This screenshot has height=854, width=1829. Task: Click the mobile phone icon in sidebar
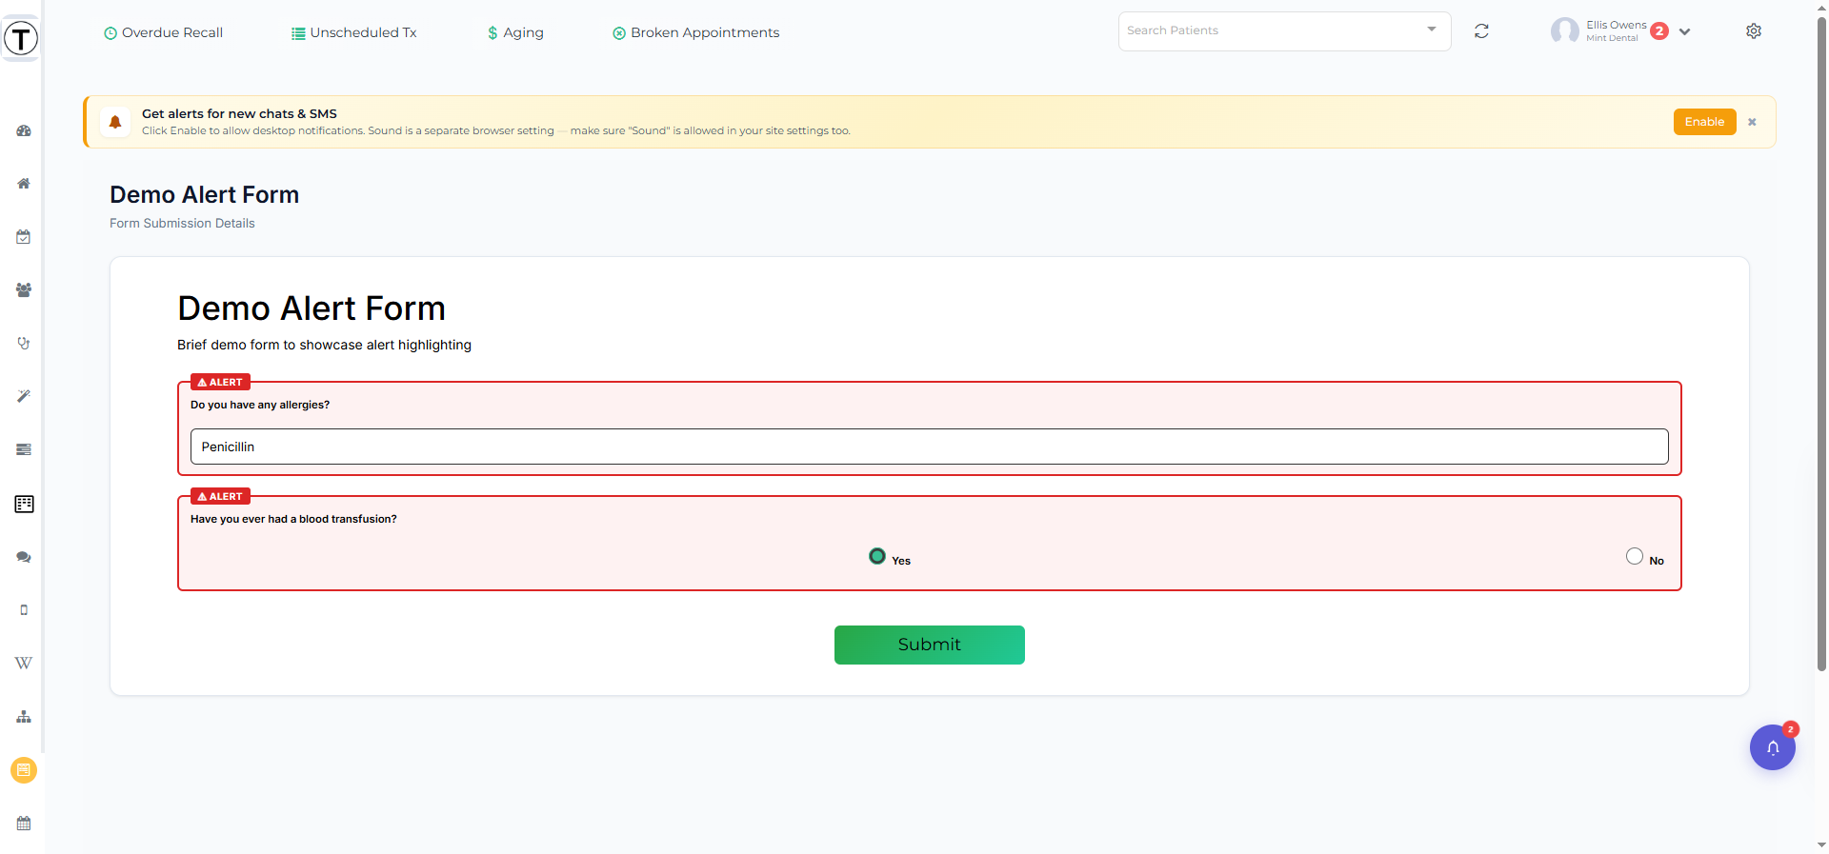point(24,609)
